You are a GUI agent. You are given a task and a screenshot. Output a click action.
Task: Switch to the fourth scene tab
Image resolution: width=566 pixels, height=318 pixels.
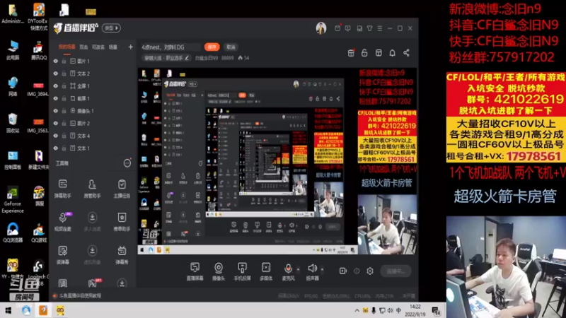113,47
